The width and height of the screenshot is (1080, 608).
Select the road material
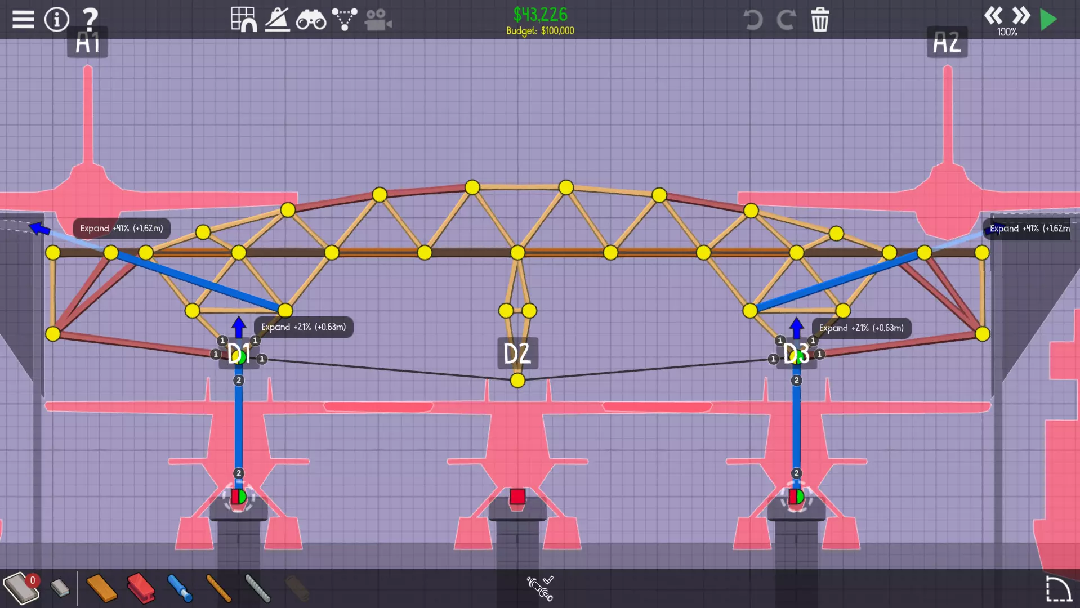pos(20,588)
